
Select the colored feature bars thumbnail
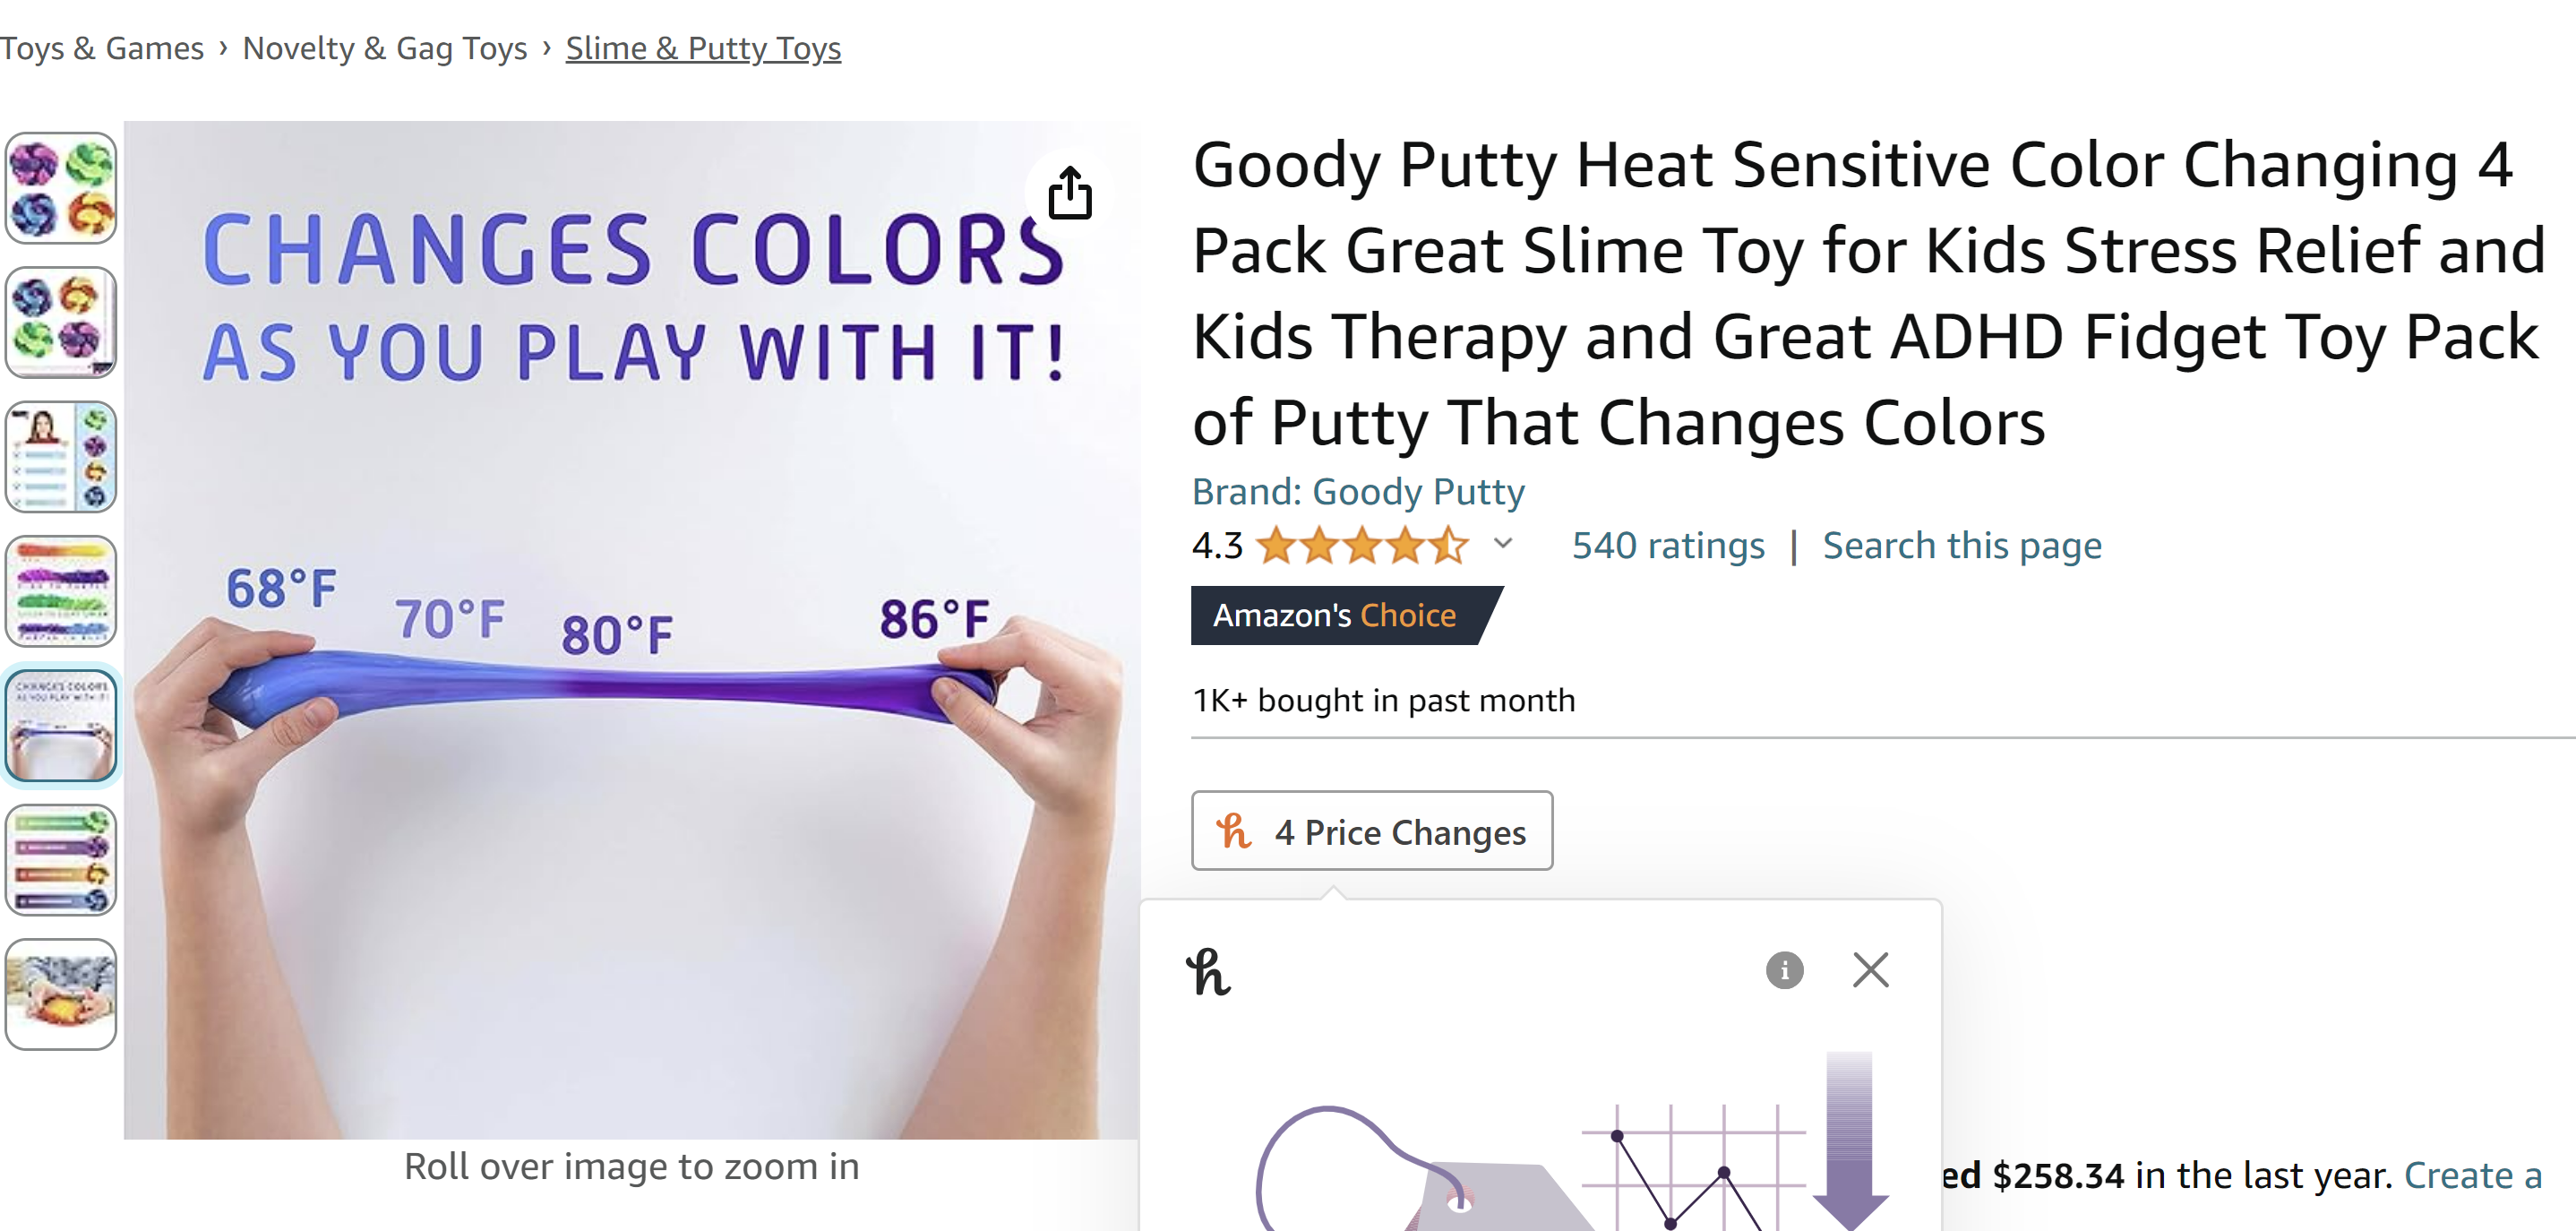click(x=61, y=860)
